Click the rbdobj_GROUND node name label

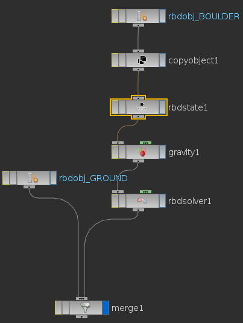tap(93, 178)
